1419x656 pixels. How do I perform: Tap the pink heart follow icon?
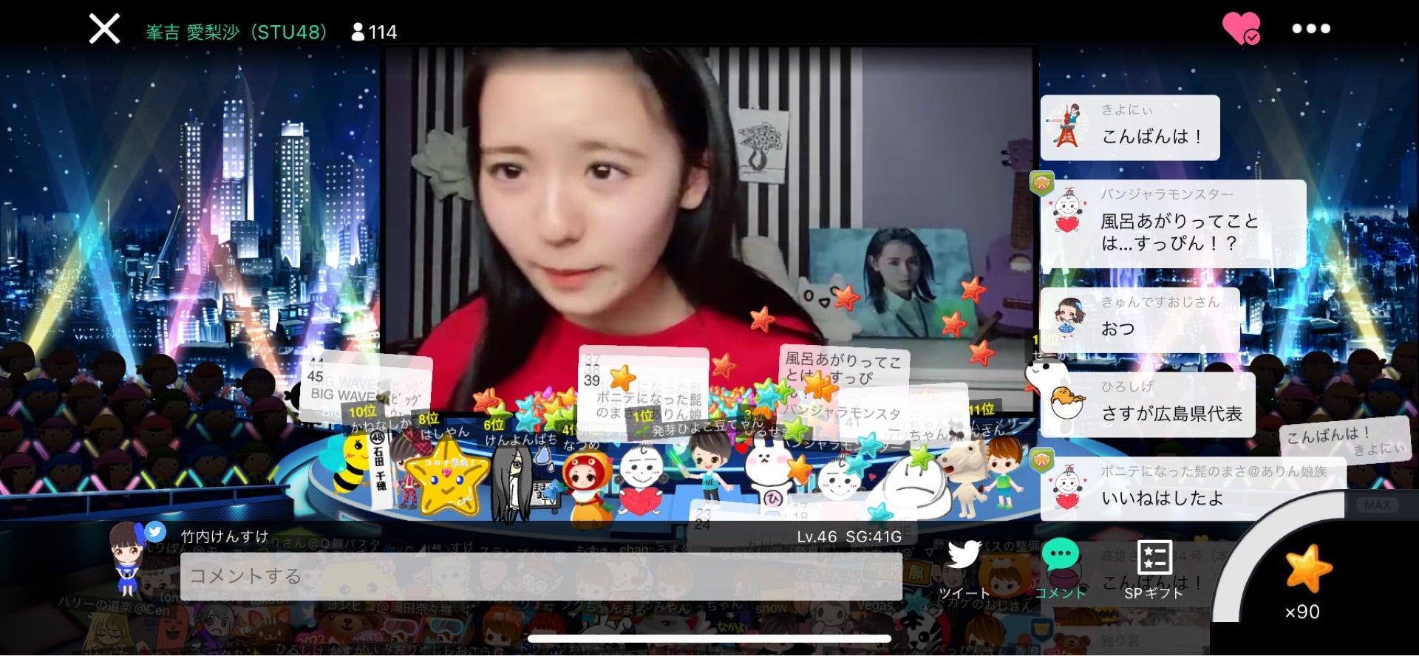(x=1242, y=28)
